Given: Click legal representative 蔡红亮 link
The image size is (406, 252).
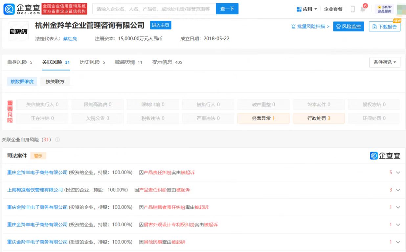Looking at the screenshot, I should (70, 39).
